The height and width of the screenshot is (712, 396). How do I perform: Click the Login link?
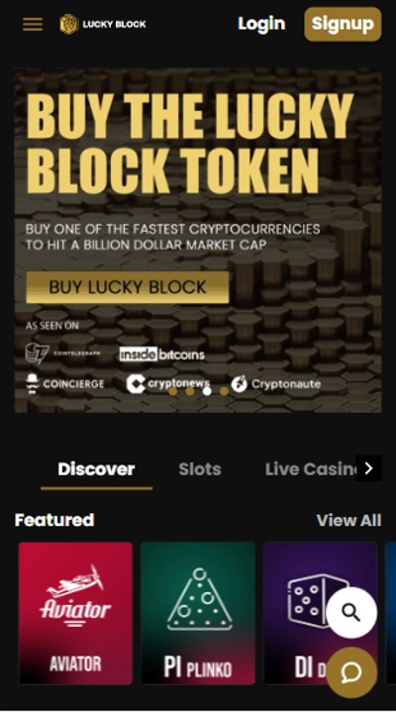261,24
